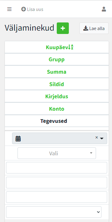
Task: Click the green plus button next to Väljaminekud
Action: 63,28
